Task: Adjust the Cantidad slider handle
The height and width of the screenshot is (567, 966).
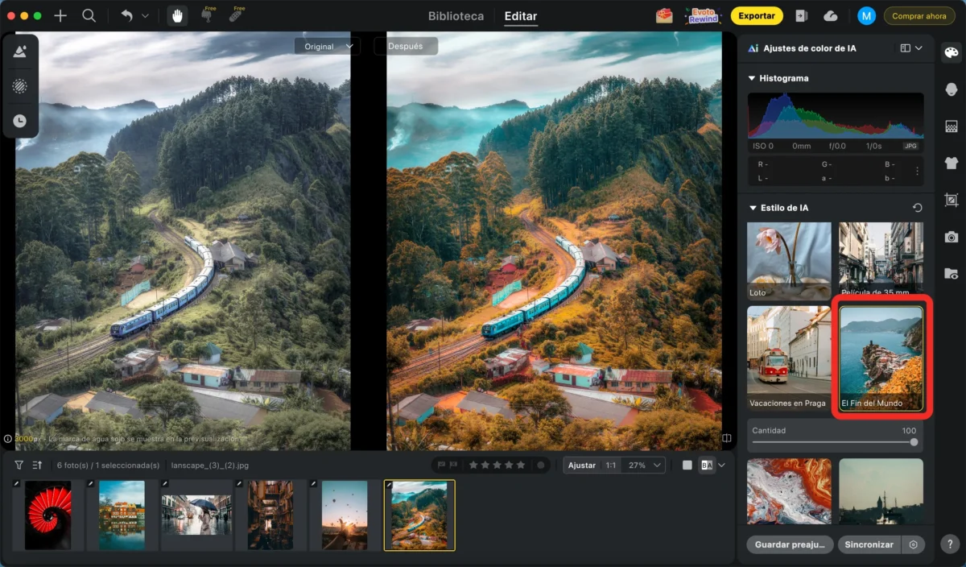Action: (x=914, y=442)
